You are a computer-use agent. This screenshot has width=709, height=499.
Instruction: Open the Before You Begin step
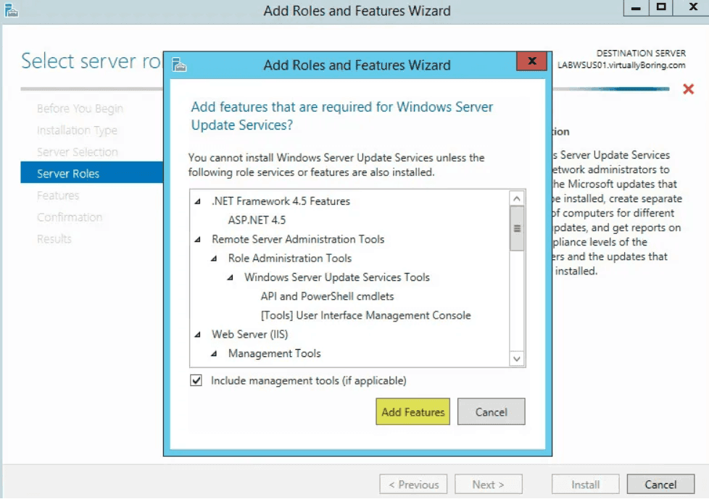(80, 109)
